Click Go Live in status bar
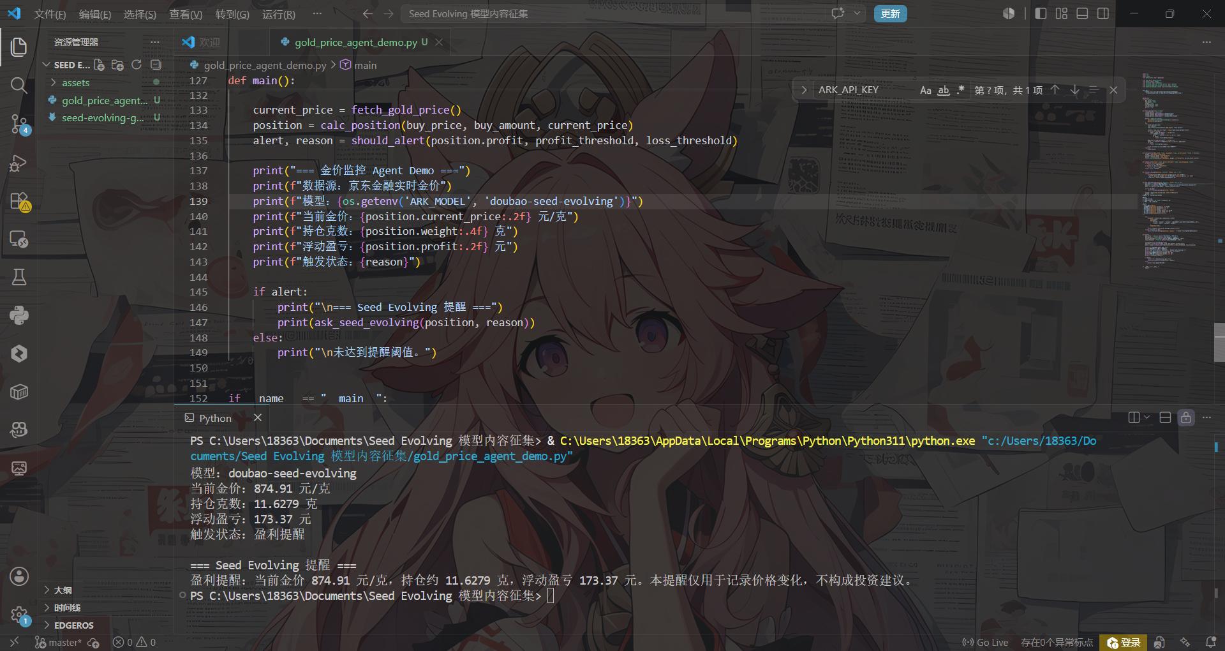The height and width of the screenshot is (651, 1225). point(986,643)
